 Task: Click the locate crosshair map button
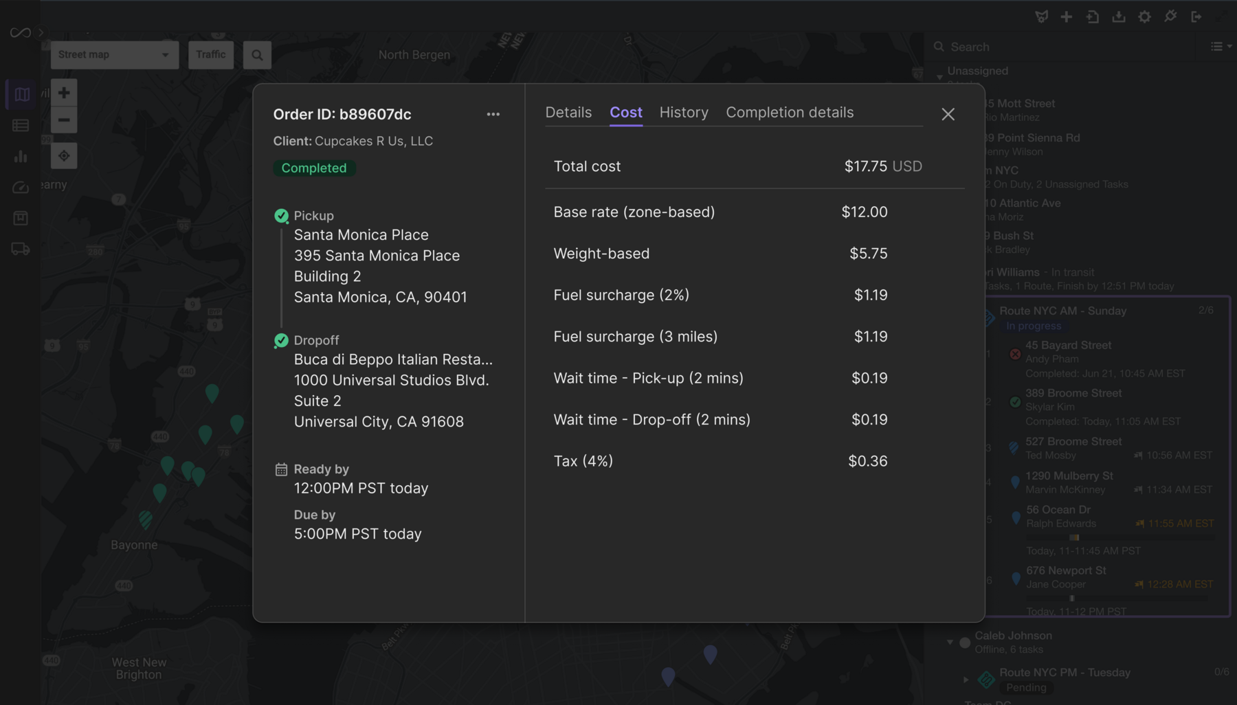coord(64,156)
